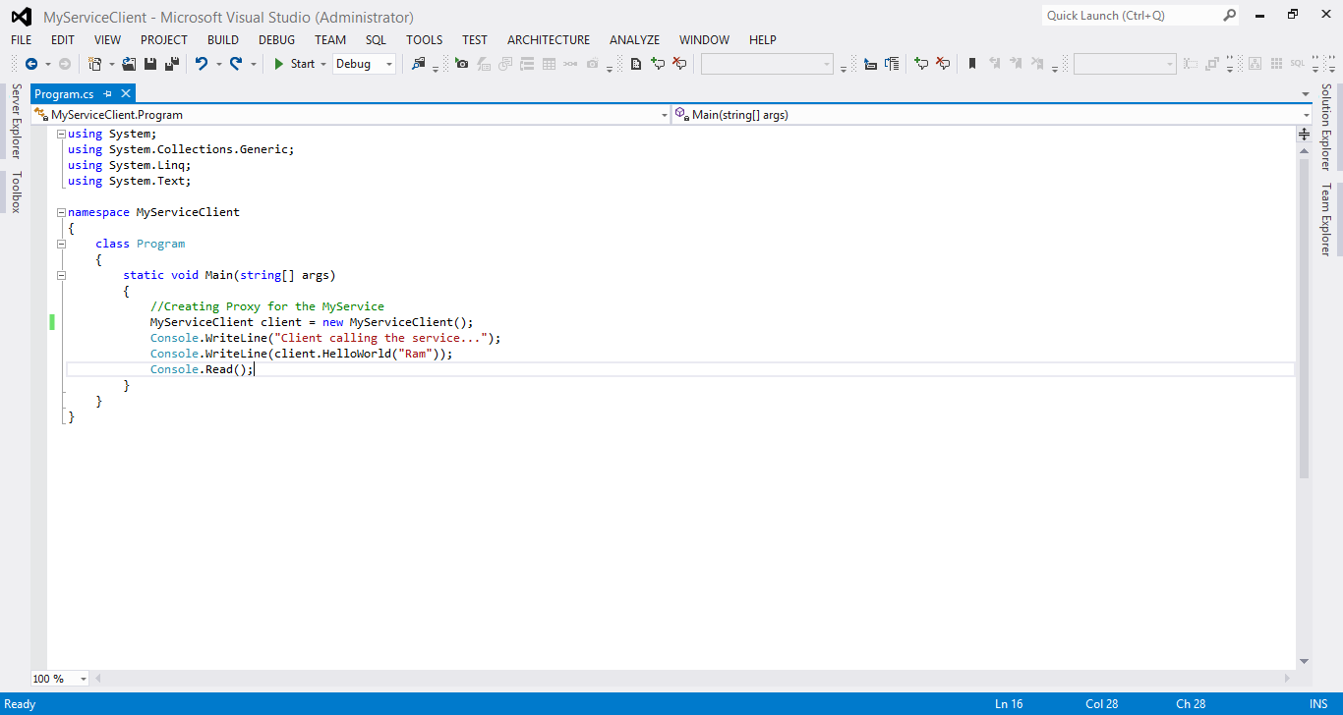Click the editor split handle above scrollbar

pos(1305,134)
